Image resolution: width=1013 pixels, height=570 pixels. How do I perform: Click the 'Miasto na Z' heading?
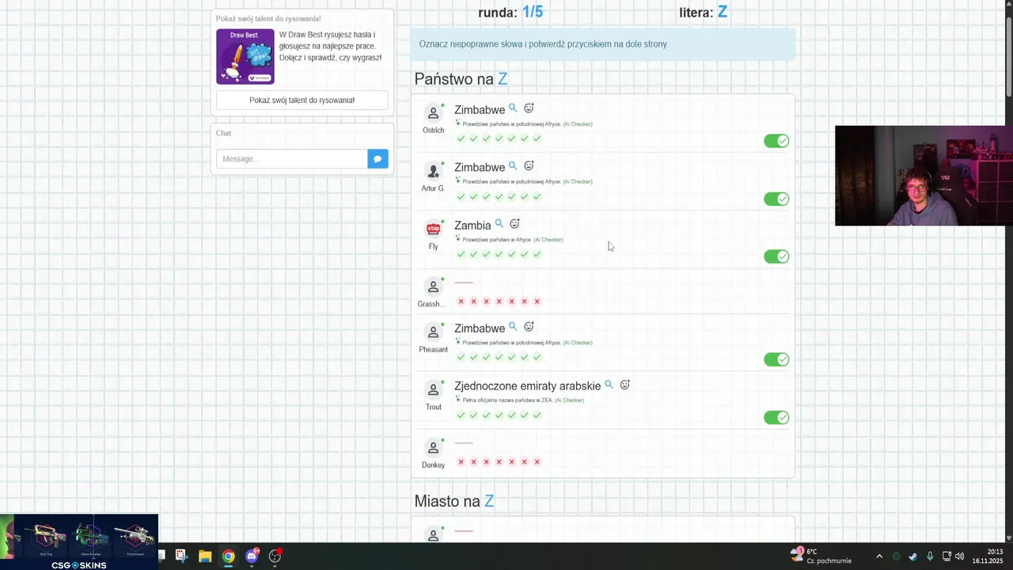coord(454,501)
